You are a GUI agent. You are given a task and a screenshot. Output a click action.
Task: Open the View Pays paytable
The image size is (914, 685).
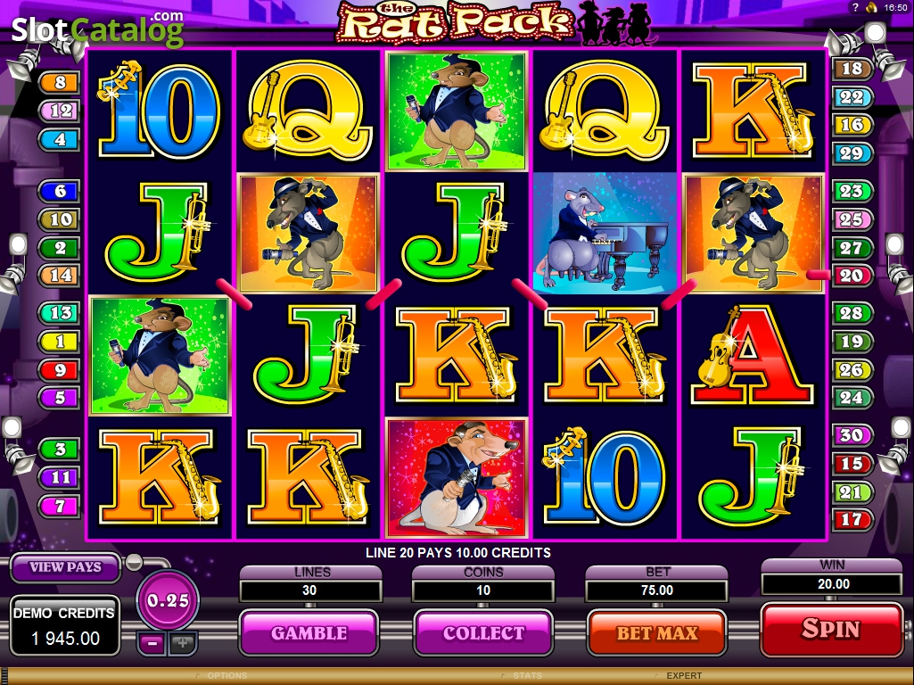click(x=65, y=566)
